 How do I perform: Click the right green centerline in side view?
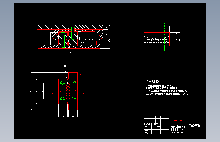(x=164, y=37)
